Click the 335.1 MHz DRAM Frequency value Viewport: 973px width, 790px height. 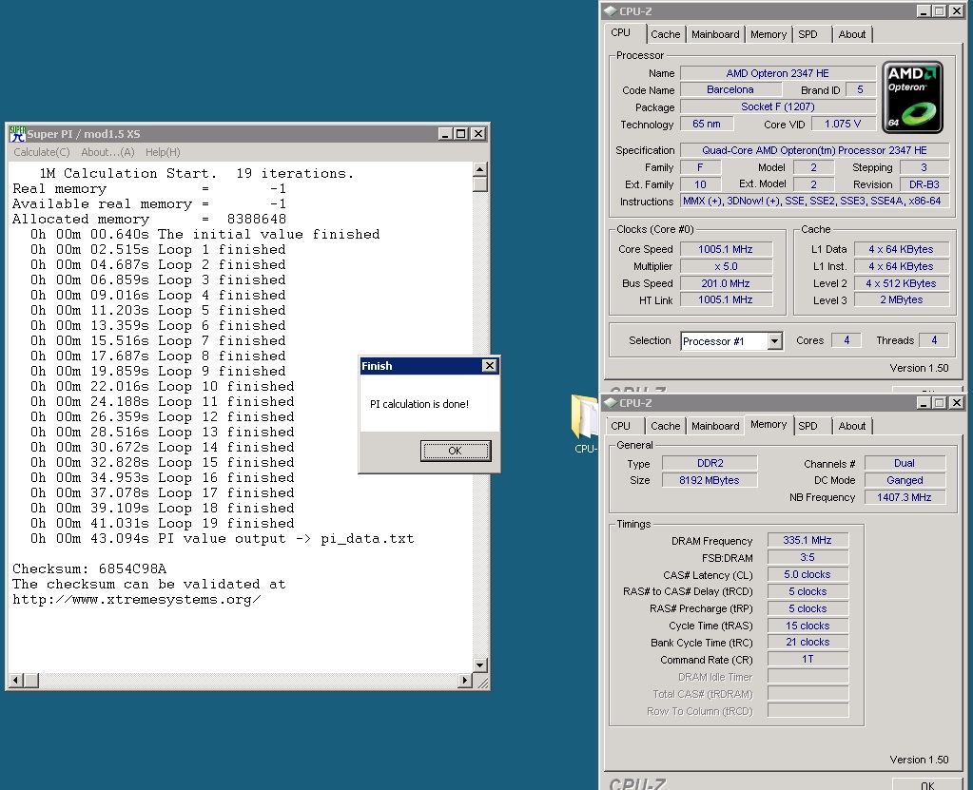[808, 540]
